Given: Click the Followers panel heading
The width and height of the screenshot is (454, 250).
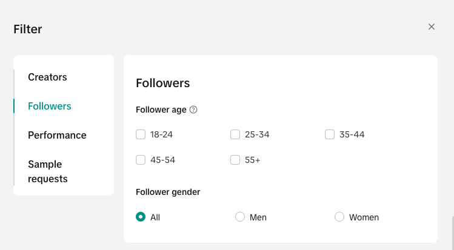Looking at the screenshot, I should pyautogui.click(x=162, y=83).
